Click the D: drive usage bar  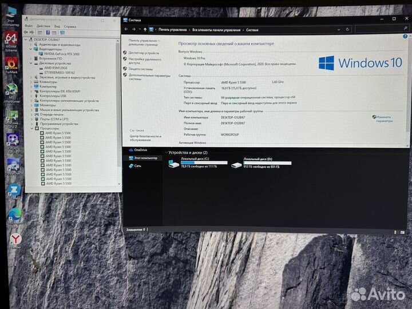point(267,163)
